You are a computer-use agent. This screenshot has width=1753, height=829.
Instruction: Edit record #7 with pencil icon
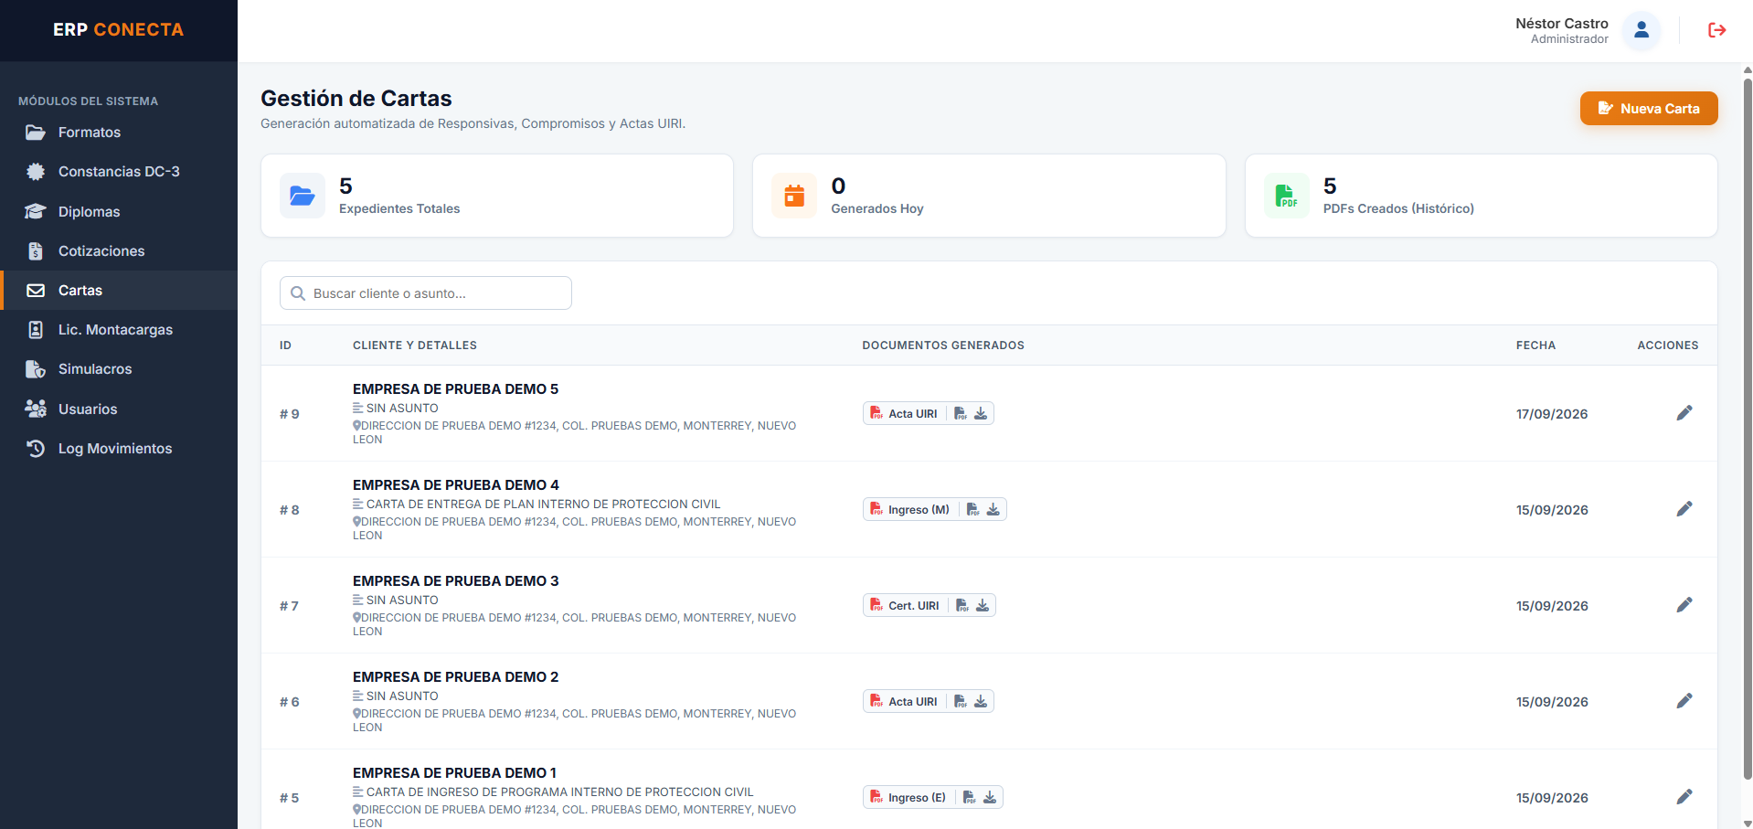pyautogui.click(x=1684, y=605)
